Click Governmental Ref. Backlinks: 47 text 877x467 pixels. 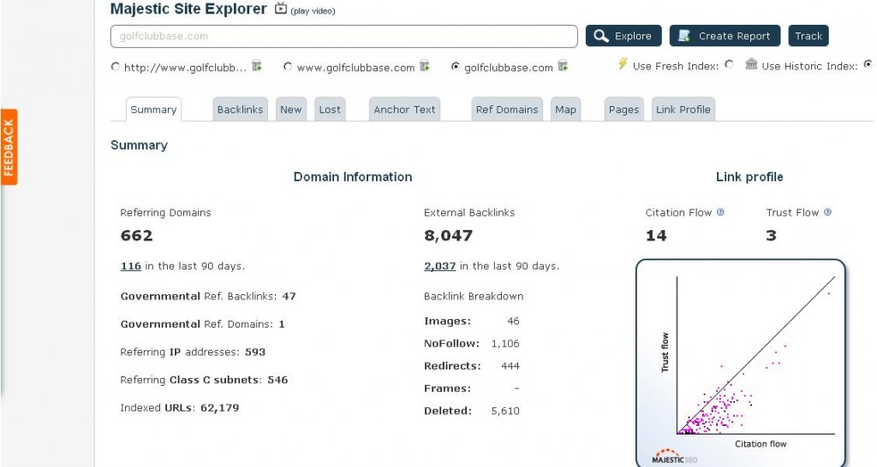tap(208, 296)
